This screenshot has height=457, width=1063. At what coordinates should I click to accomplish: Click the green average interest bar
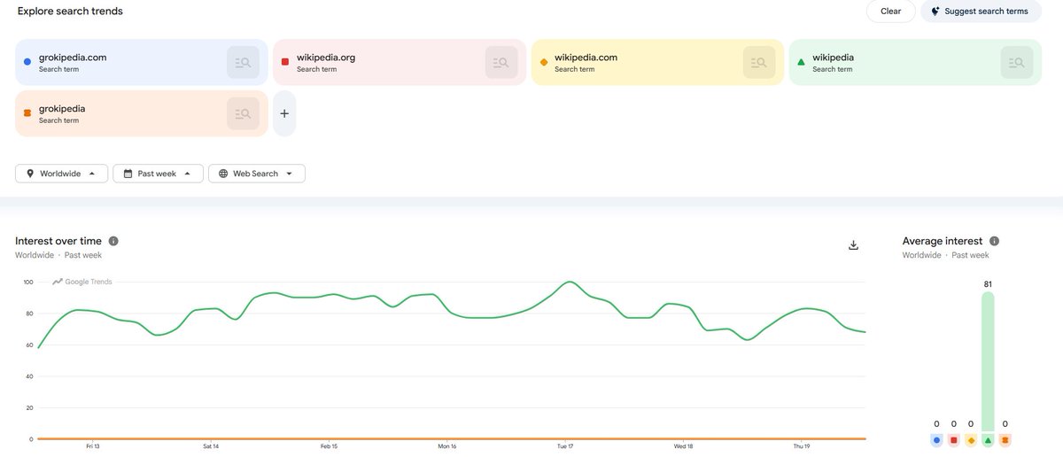pyautogui.click(x=988, y=360)
